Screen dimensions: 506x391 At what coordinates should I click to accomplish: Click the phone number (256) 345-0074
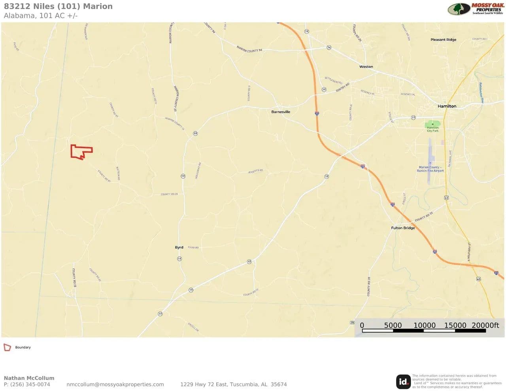30,384
